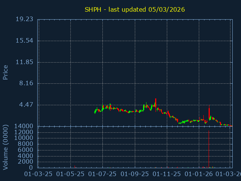Click the 01-01-26 date label
The image size is (241, 181).
coord(199,174)
